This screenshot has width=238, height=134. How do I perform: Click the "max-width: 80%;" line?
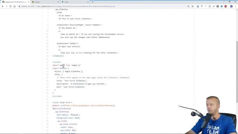click(x=68, y=130)
